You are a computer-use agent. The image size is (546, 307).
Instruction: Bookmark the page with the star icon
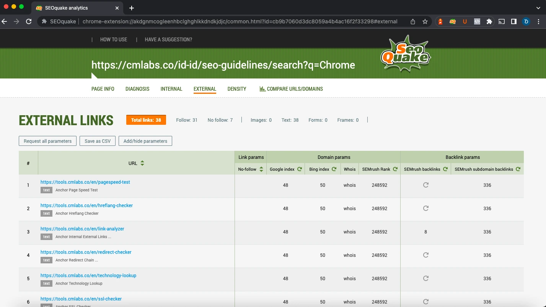click(x=425, y=22)
